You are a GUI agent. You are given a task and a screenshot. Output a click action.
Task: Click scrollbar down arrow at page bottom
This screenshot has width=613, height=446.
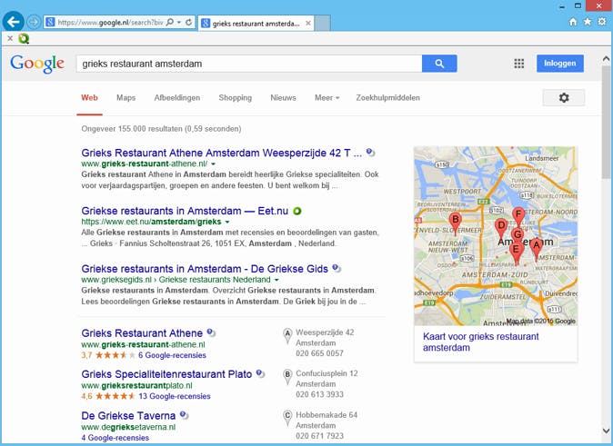coord(606,431)
